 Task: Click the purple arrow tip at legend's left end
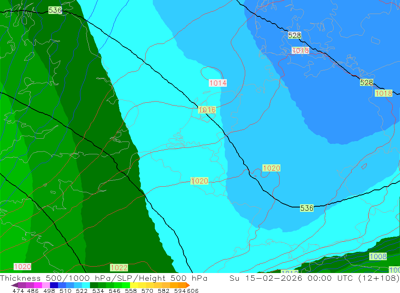click(14, 285)
